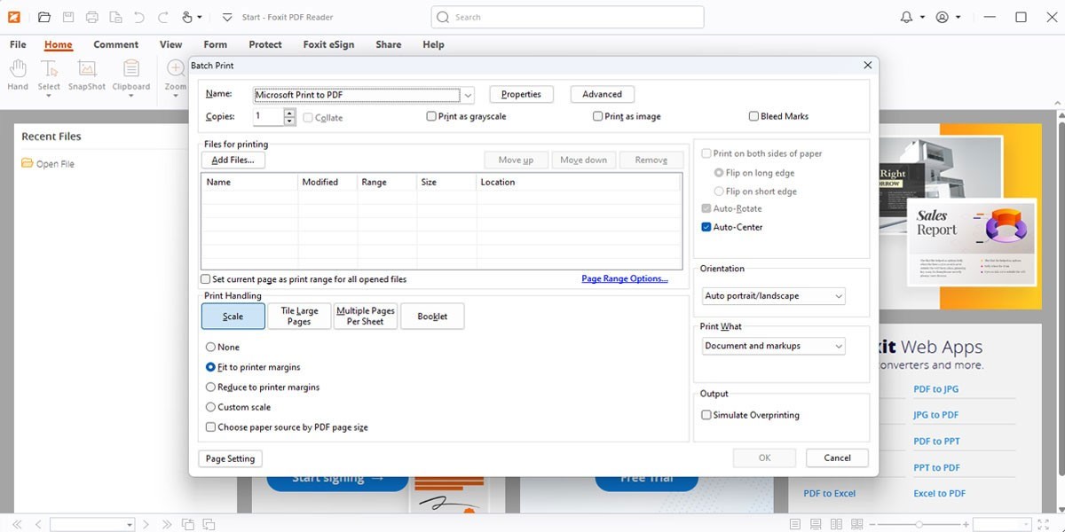Click the user account profile icon
This screenshot has height=532, width=1065.
[x=943, y=17]
